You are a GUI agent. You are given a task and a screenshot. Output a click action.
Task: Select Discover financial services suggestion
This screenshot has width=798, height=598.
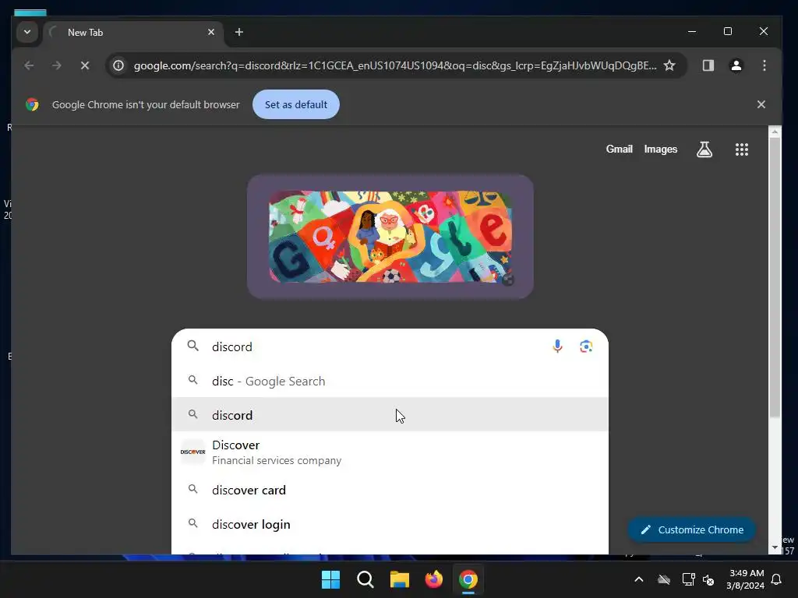390,452
